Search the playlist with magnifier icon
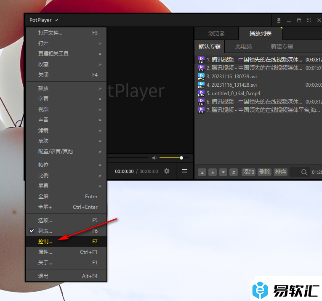This screenshot has height=301, width=322. click(304, 172)
